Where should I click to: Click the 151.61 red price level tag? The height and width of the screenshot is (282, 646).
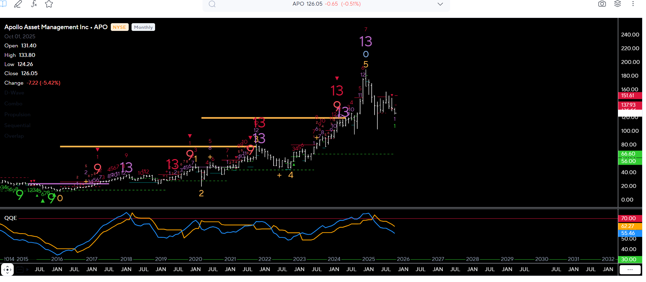[x=628, y=96]
